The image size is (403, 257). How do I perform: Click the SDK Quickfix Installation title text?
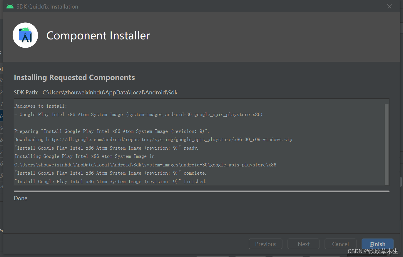47,6
